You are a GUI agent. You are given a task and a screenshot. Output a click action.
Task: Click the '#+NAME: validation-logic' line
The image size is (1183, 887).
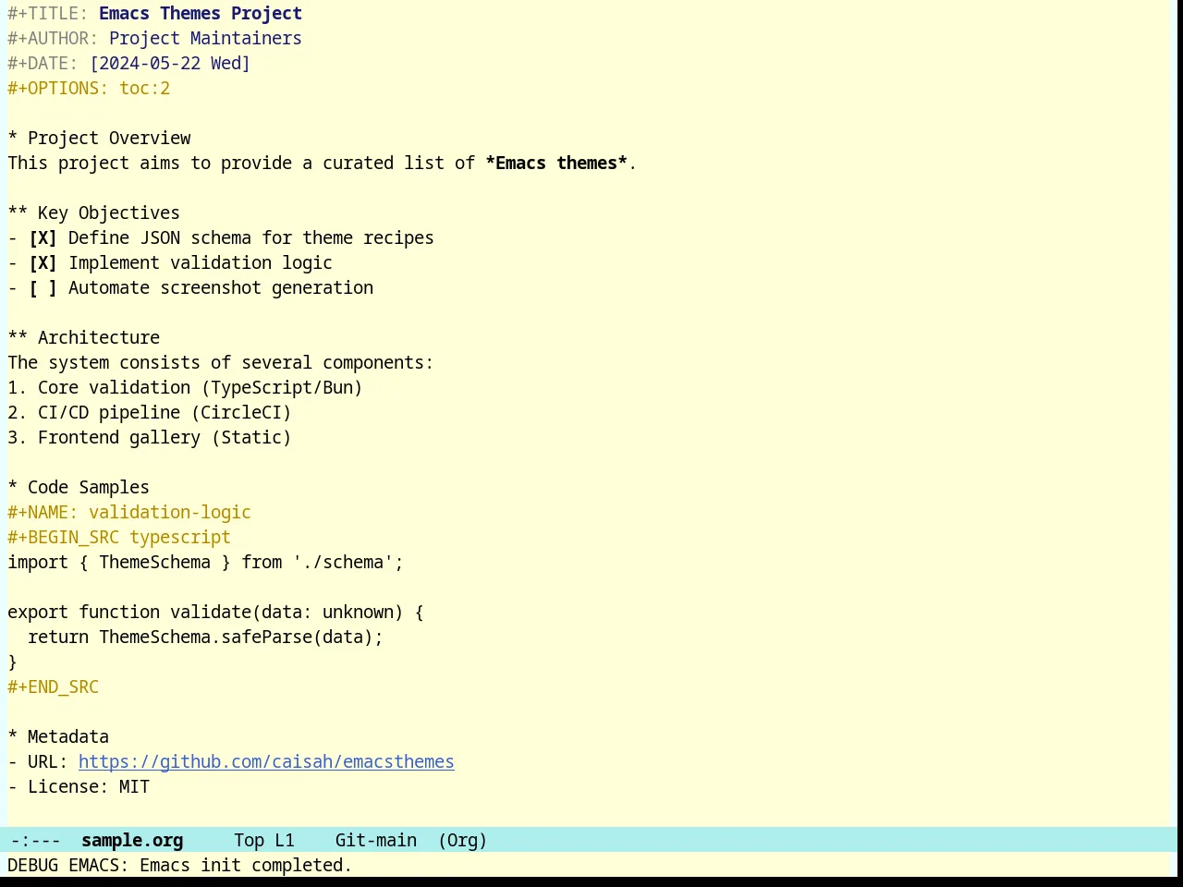[x=129, y=513]
